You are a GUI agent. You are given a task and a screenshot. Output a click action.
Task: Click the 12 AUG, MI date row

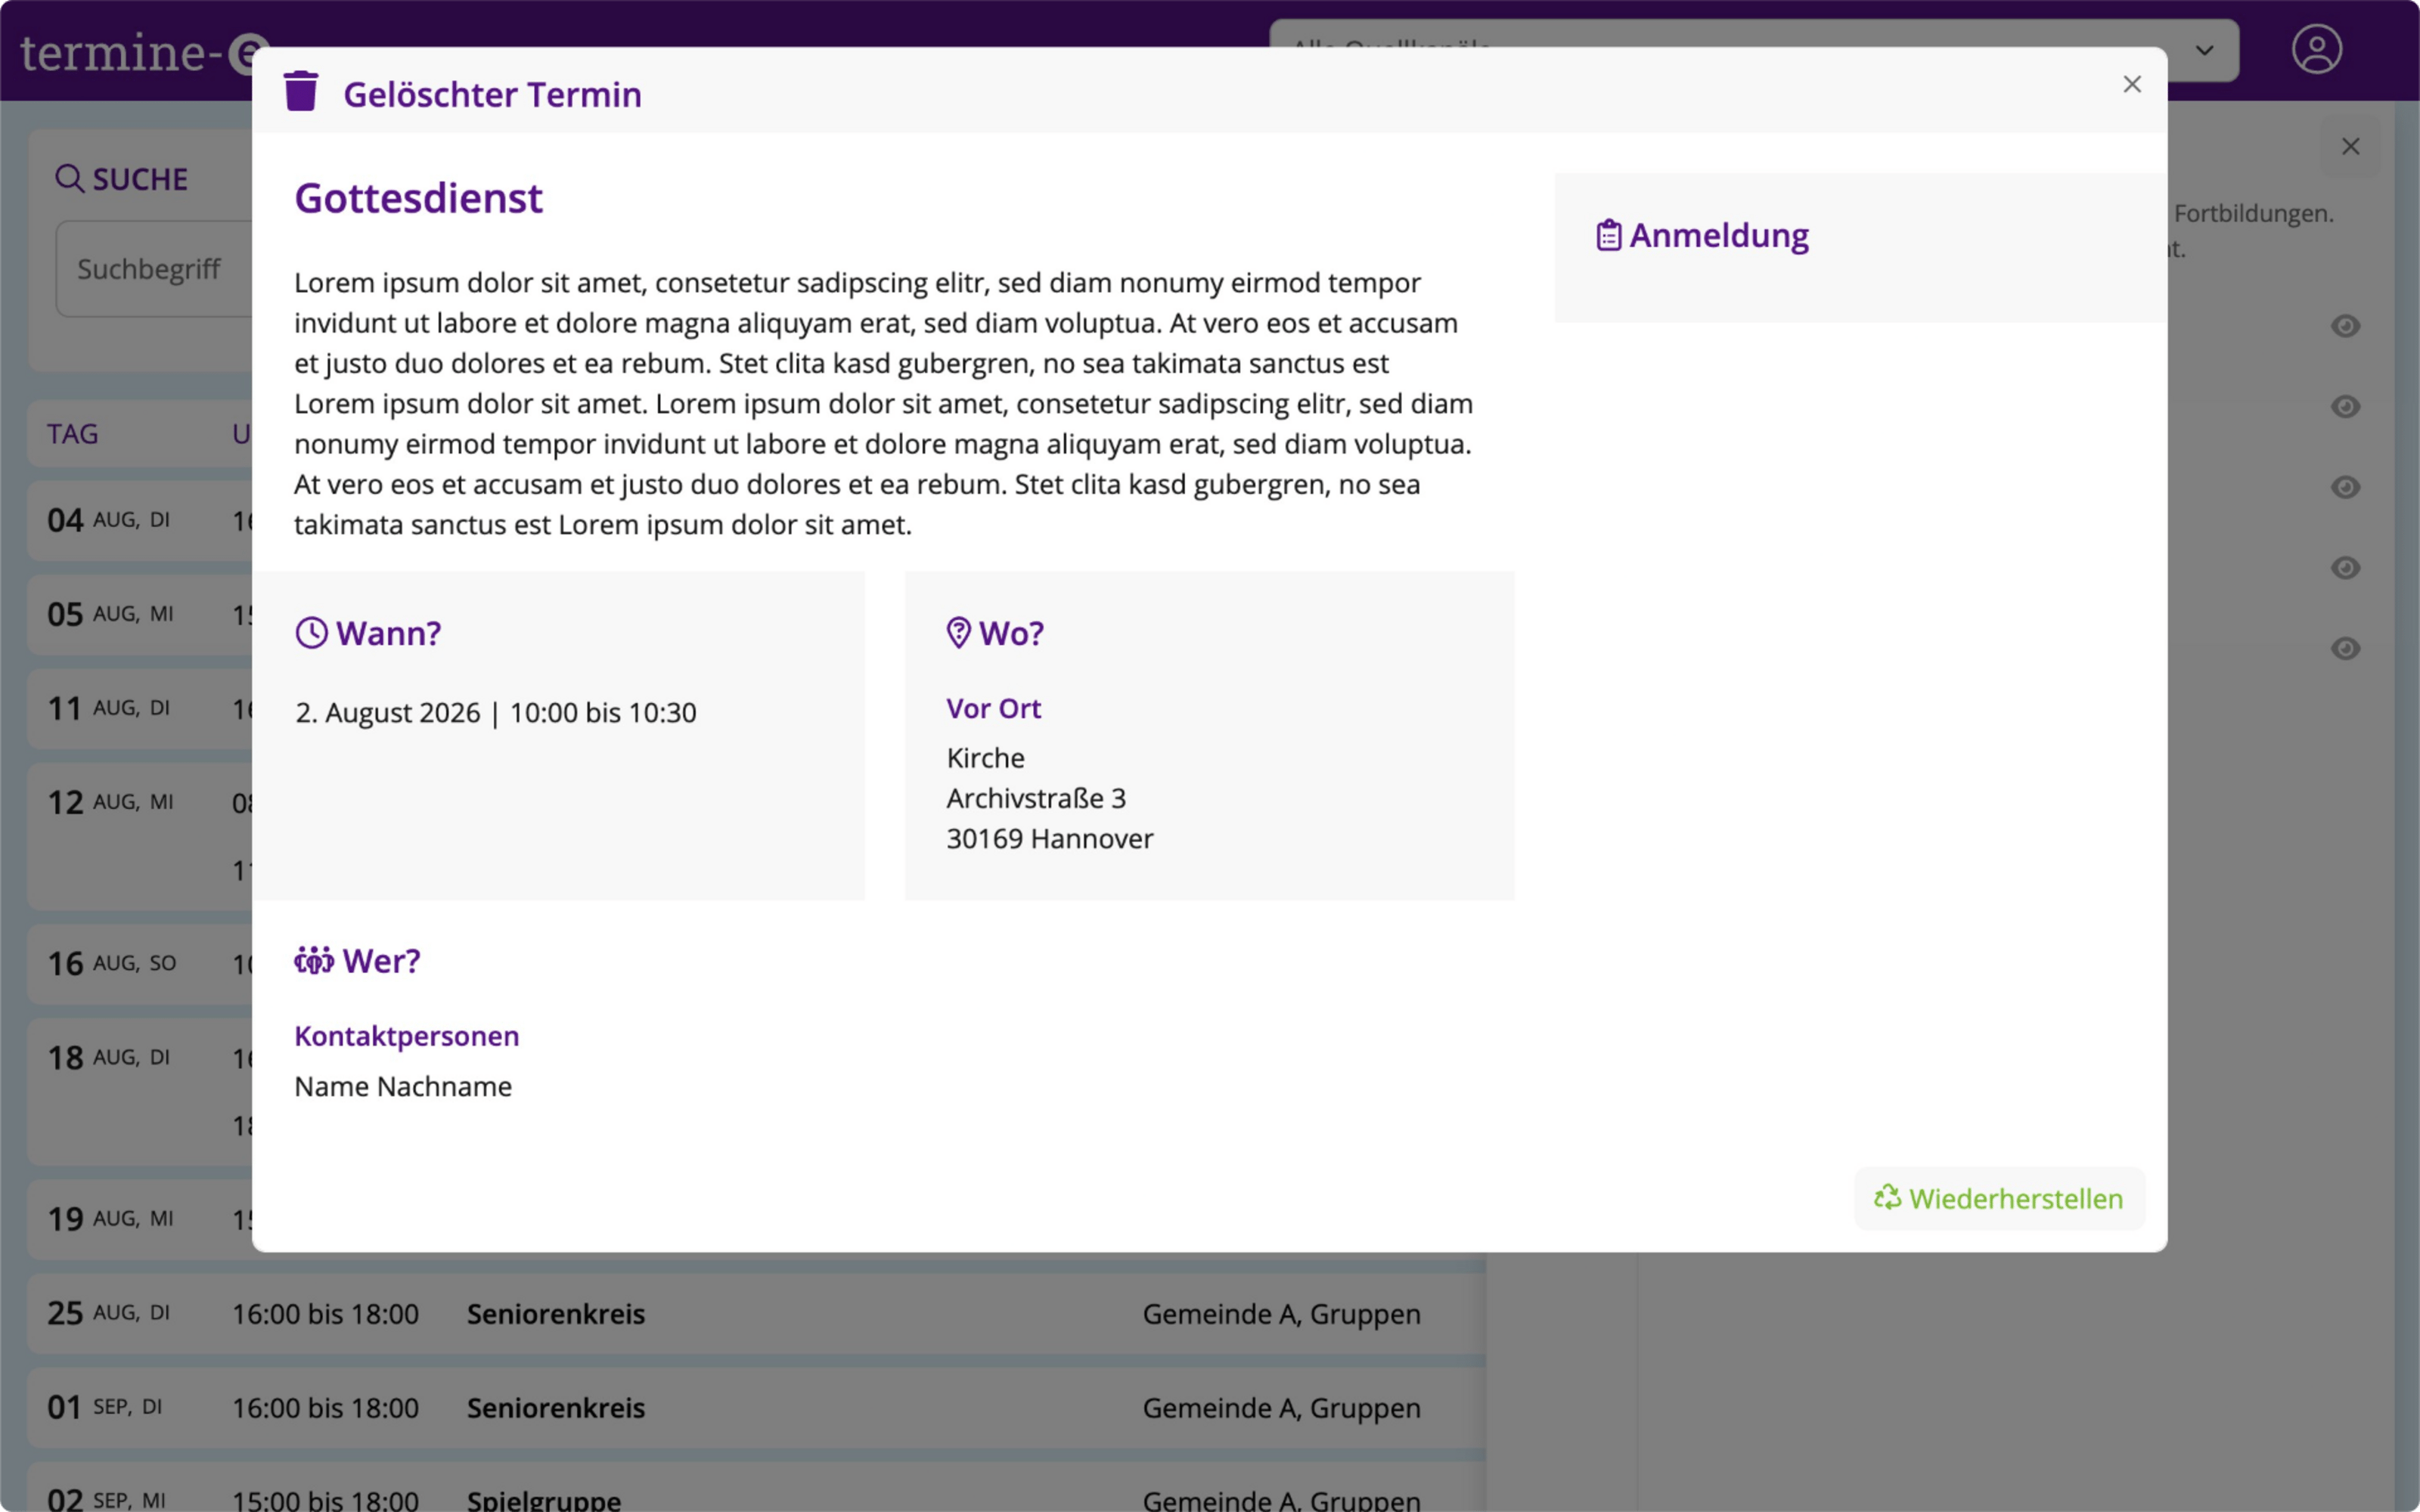click(140, 836)
